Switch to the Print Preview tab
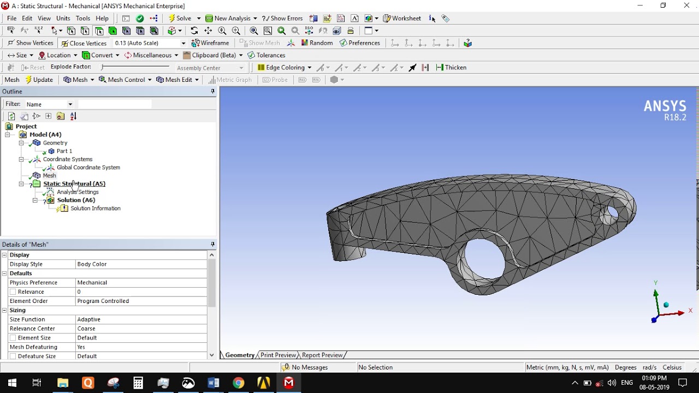This screenshot has width=699, height=393. coord(278,355)
